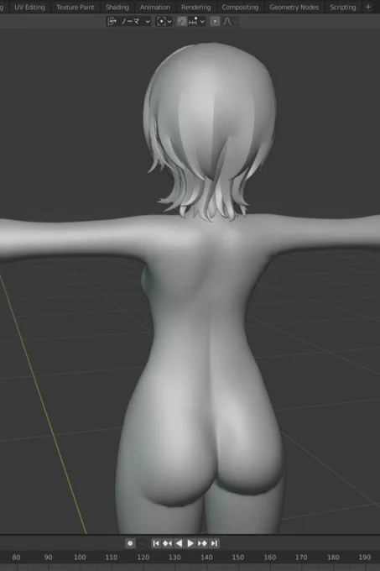
Task: Switch to the Rendering workspace tab
Action: tap(196, 7)
